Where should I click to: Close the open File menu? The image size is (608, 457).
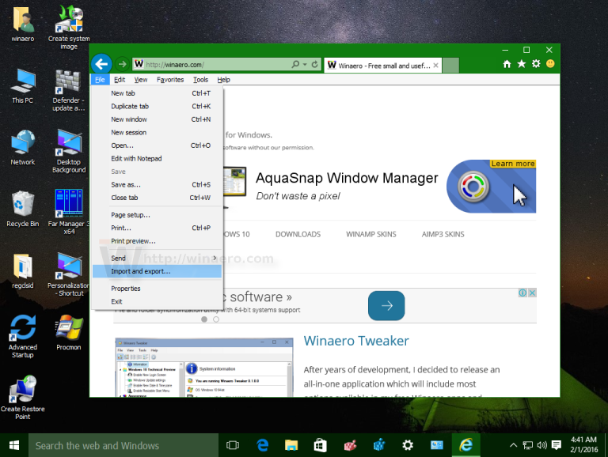(x=100, y=79)
